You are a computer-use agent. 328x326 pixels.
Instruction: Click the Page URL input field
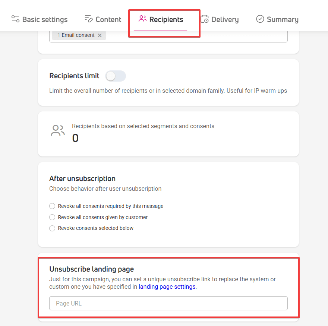(x=168, y=303)
